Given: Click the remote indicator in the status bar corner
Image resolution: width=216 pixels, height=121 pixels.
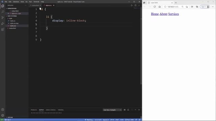Looking at the screenshot, I should (2, 120).
